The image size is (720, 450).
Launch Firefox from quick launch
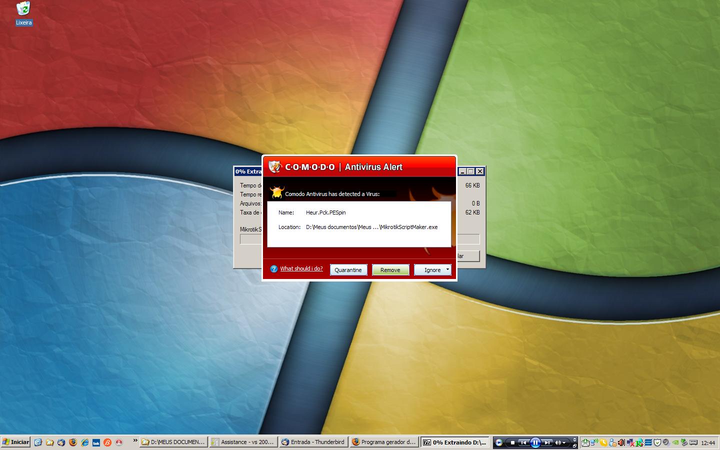(x=73, y=442)
